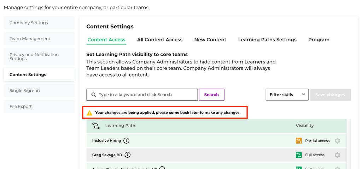Image resolution: width=362 pixels, height=169 pixels.
Task: Open gear settings for Greg Savage BD row
Action: pos(337,155)
